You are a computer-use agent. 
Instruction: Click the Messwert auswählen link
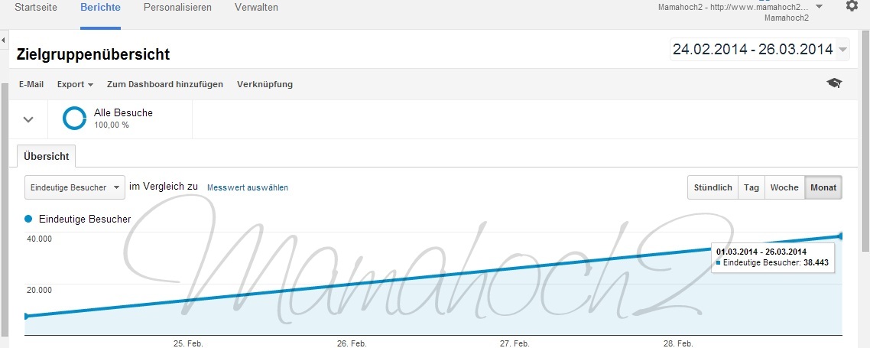point(248,187)
